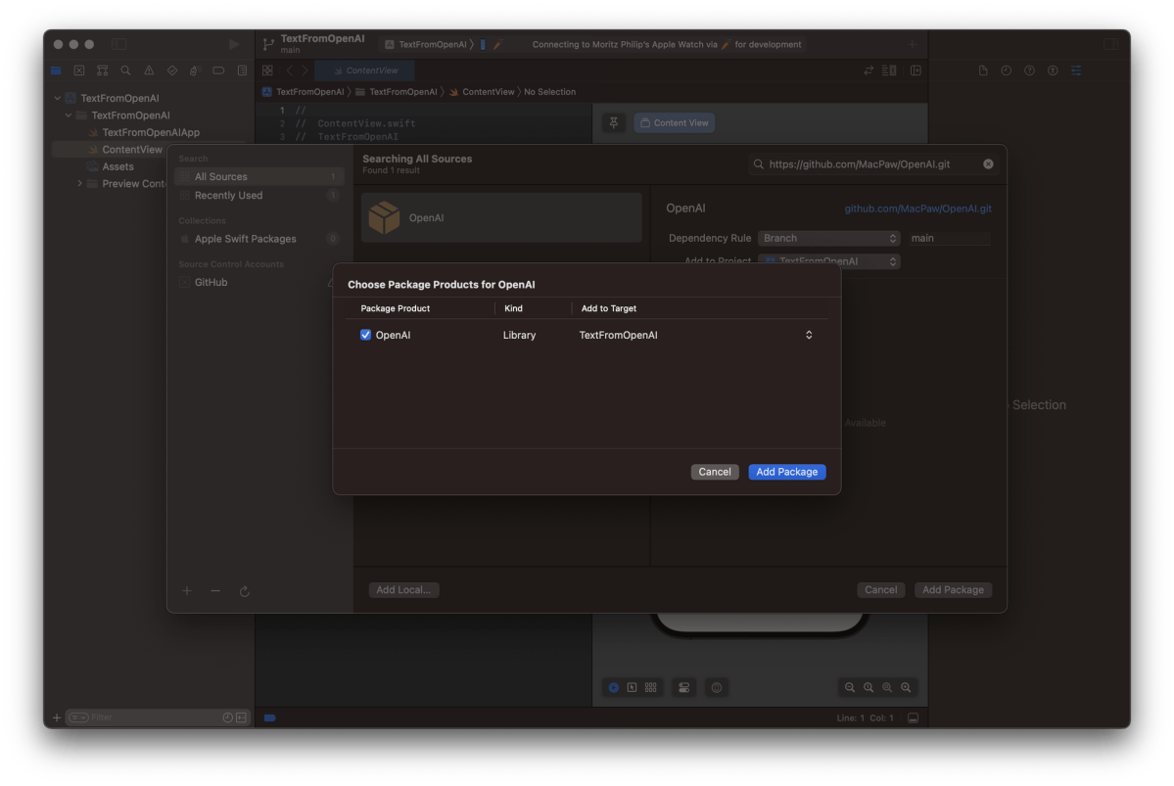1174x786 pixels.
Task: Click the Content View preview button
Action: click(674, 122)
